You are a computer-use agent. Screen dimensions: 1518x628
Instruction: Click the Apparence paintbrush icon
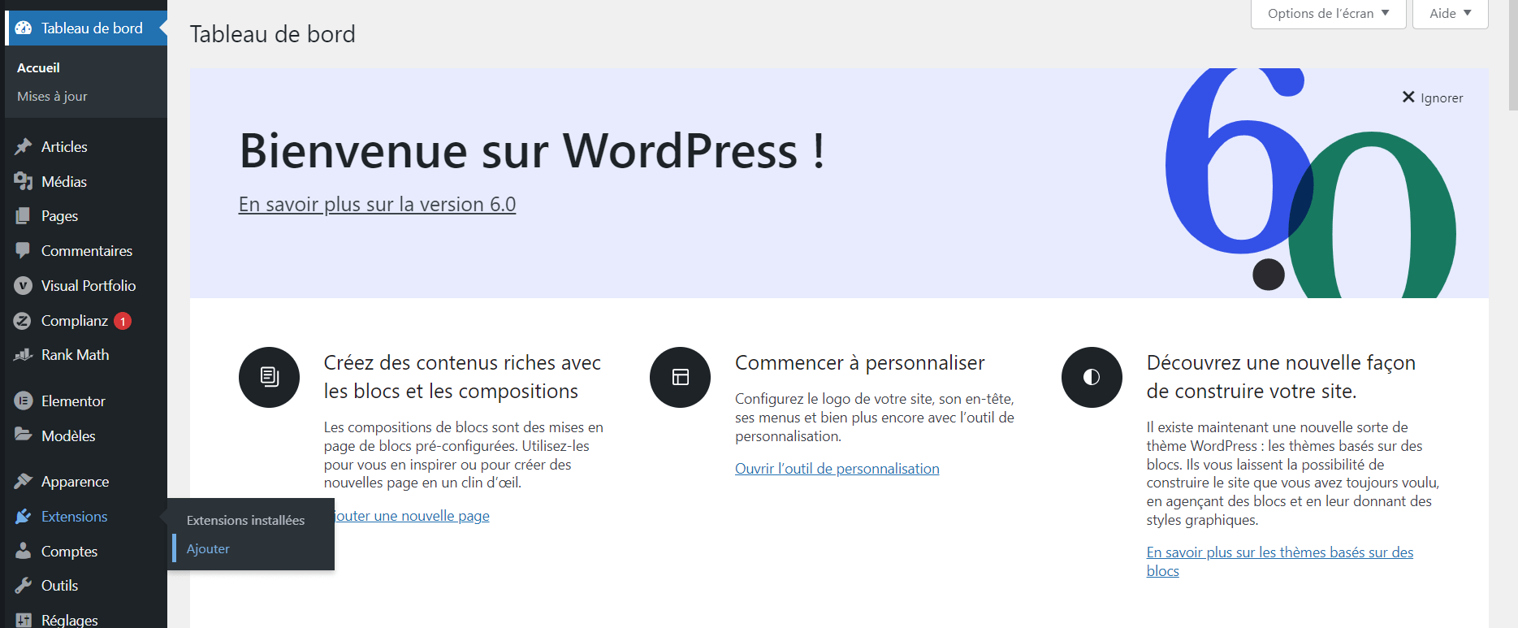[x=24, y=482]
